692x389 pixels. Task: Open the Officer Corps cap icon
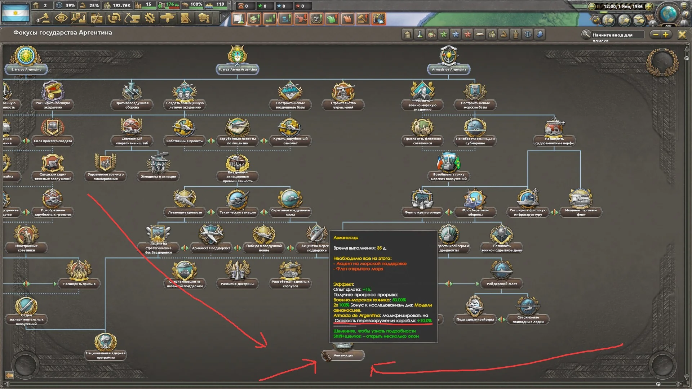(204, 18)
